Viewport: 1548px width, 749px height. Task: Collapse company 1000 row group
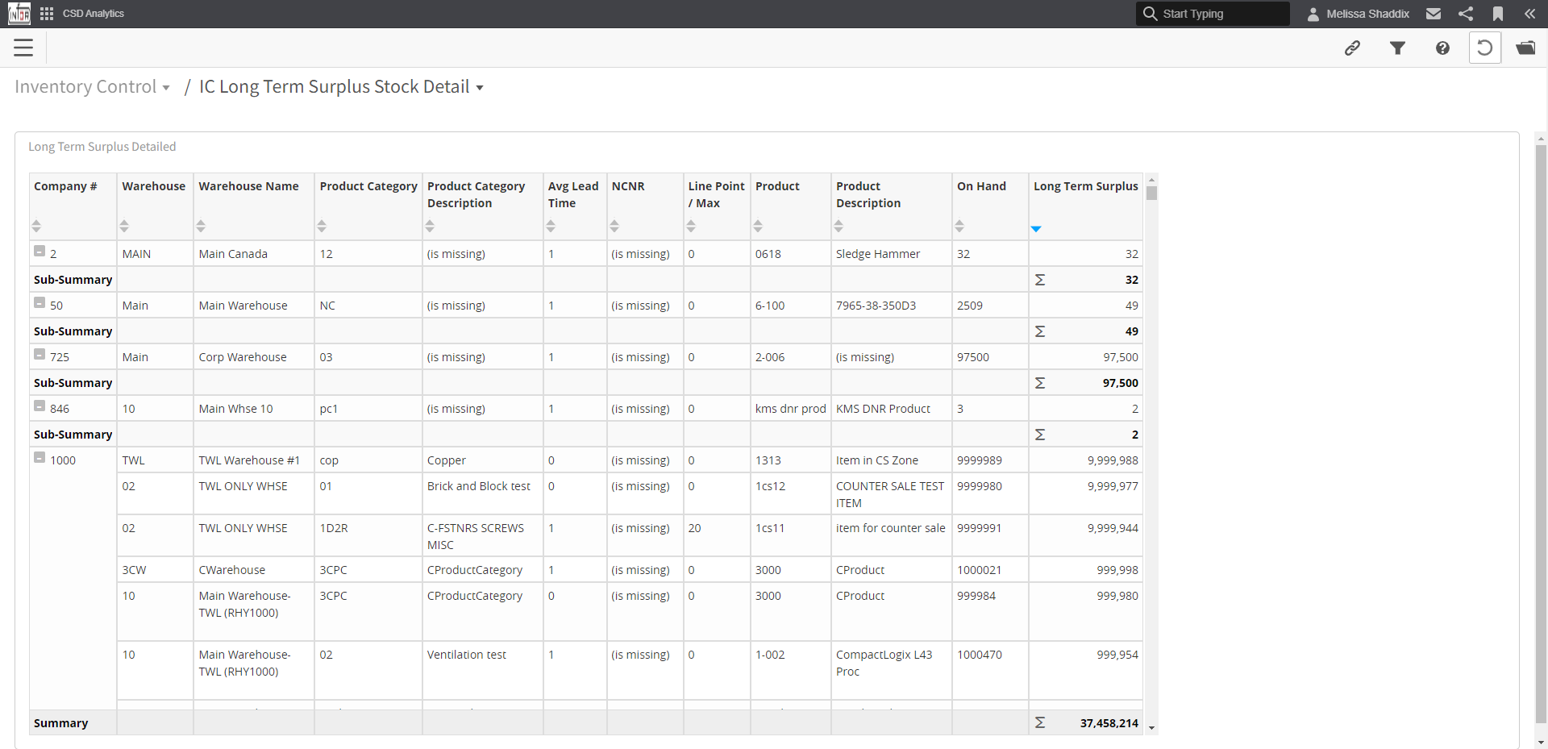[x=40, y=458]
